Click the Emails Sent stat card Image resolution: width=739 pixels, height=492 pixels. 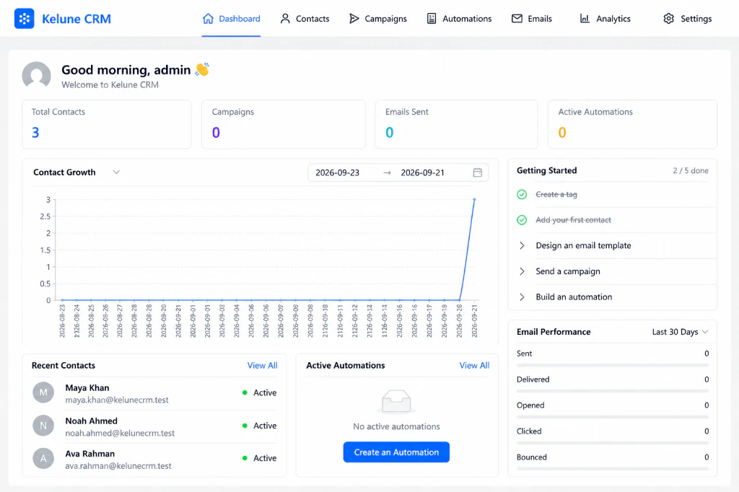(456, 124)
